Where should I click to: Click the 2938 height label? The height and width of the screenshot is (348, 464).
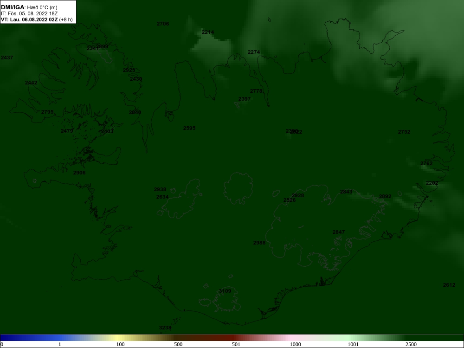160,189
